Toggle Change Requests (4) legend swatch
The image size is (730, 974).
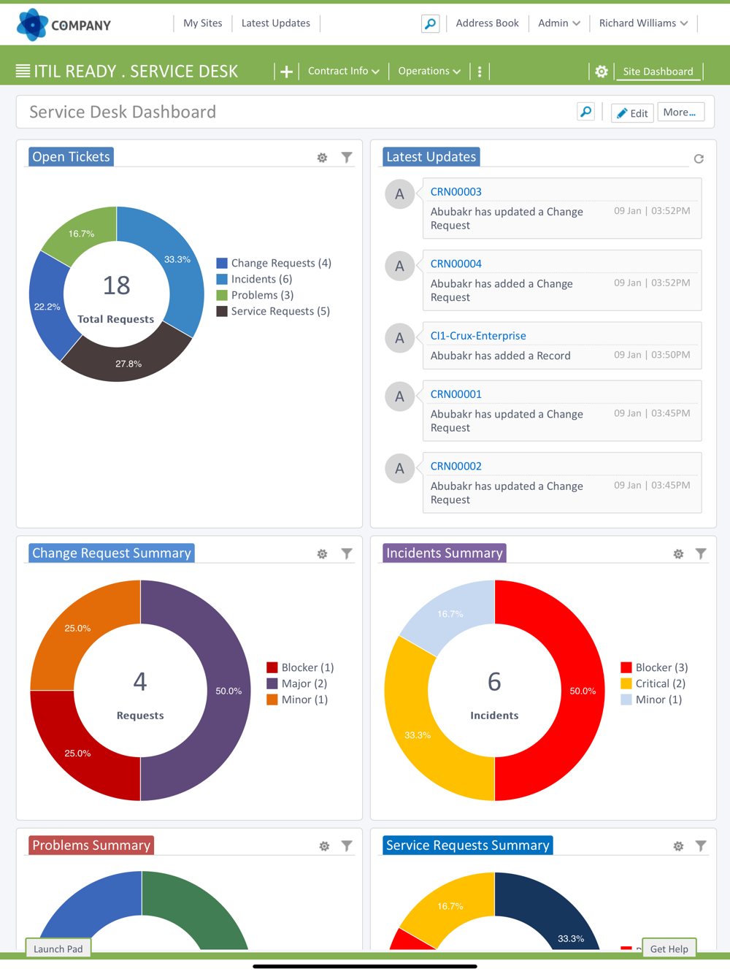[222, 263]
